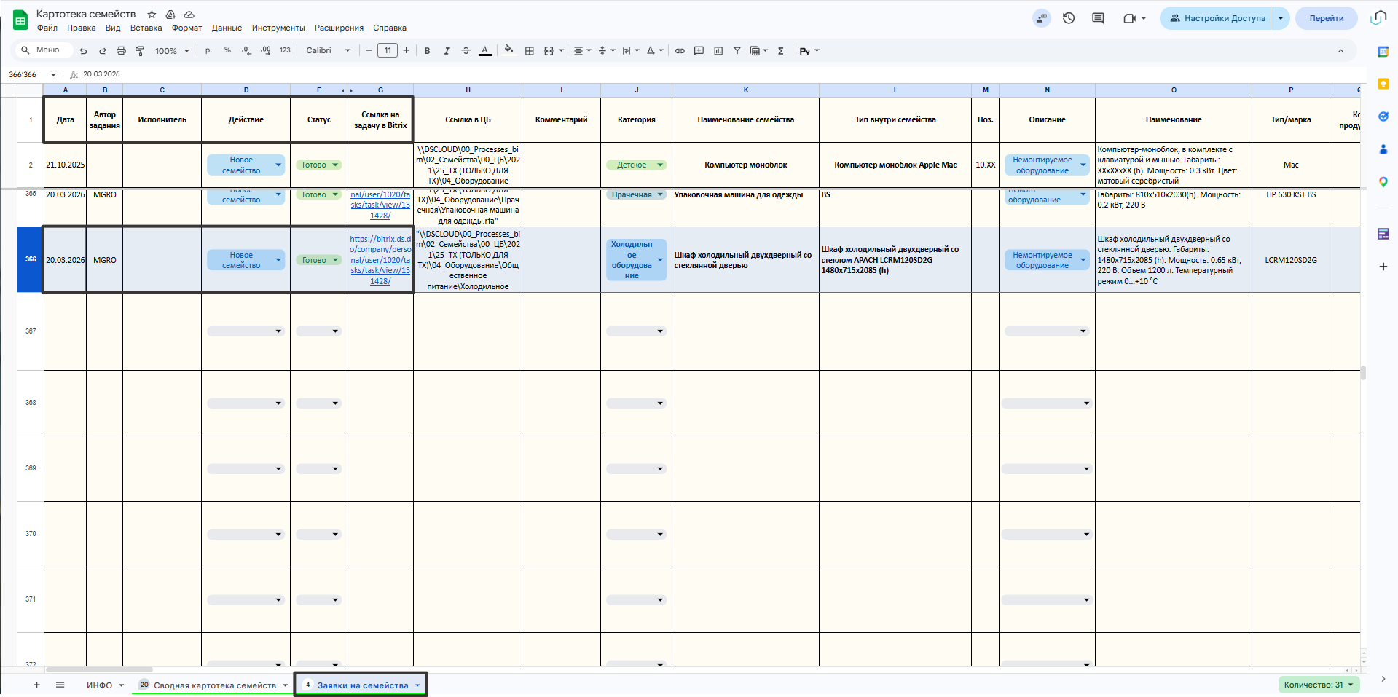Click the create filter funnel icon

coord(737,51)
